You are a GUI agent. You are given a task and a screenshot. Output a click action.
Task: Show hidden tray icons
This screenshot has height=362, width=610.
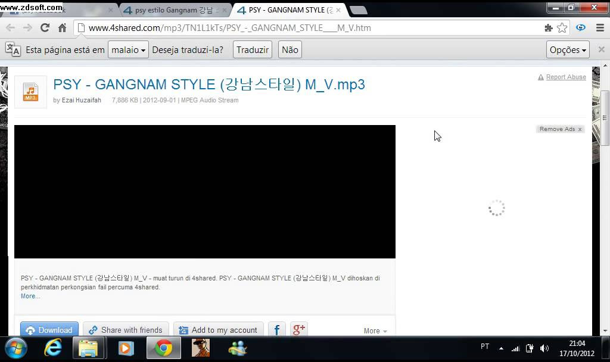click(501, 348)
